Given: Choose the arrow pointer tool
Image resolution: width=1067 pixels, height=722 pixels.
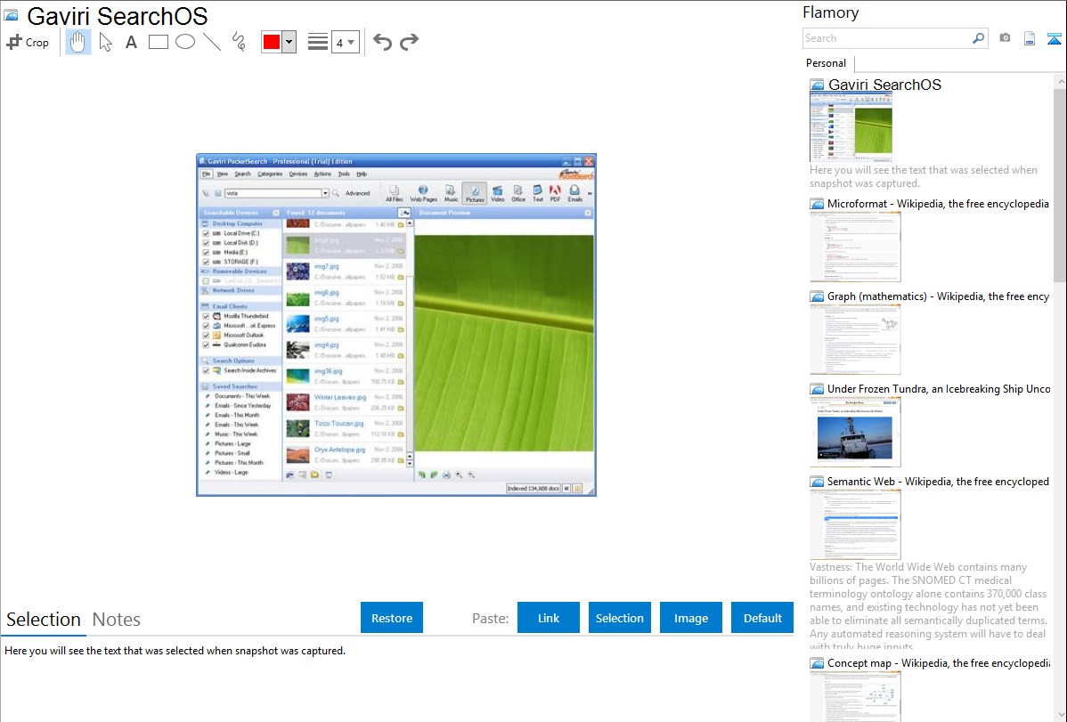Looking at the screenshot, I should pyautogui.click(x=105, y=42).
